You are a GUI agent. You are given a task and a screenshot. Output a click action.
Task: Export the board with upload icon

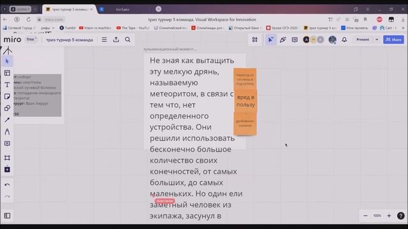click(116, 39)
